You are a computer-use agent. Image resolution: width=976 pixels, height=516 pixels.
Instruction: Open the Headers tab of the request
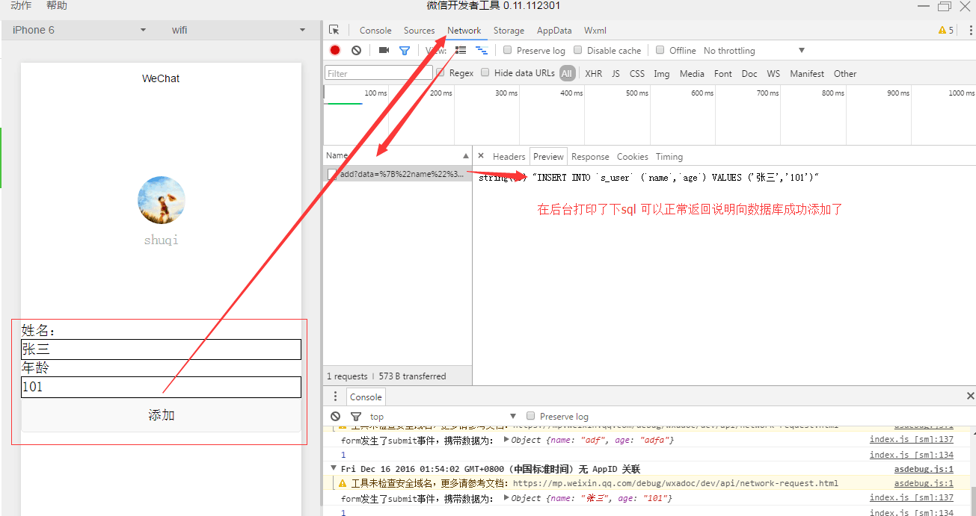pyautogui.click(x=509, y=157)
